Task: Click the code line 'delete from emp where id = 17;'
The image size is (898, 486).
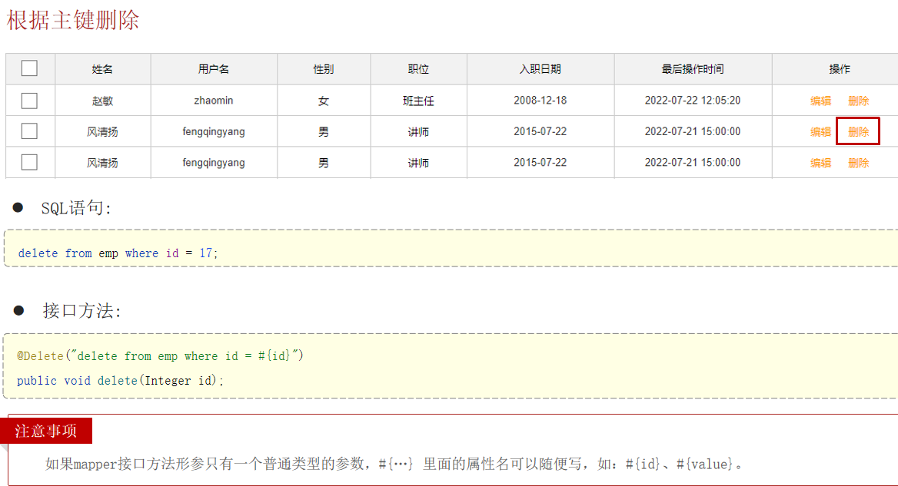Action: [118, 253]
